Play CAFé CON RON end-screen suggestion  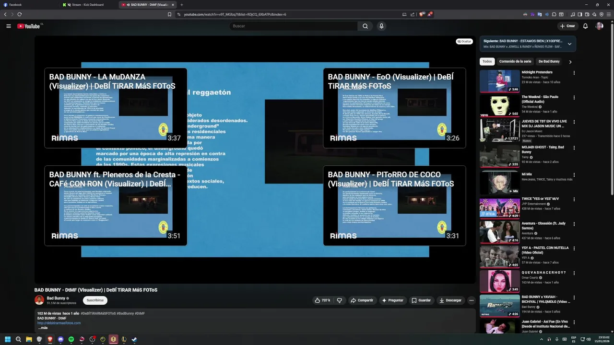pyautogui.click(x=116, y=206)
